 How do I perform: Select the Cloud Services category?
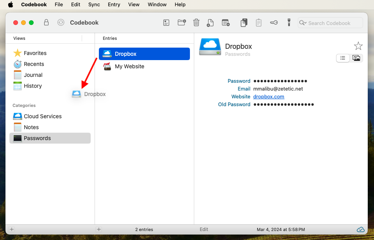[50, 116]
